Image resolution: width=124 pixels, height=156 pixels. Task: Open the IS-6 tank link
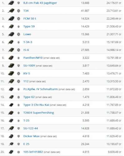(26, 50)
